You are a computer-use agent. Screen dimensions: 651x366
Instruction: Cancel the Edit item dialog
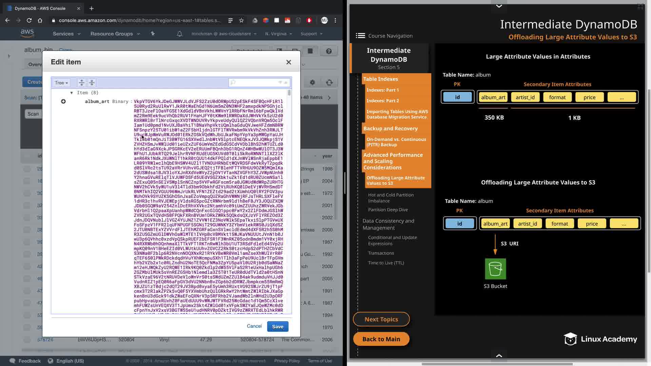click(x=254, y=326)
